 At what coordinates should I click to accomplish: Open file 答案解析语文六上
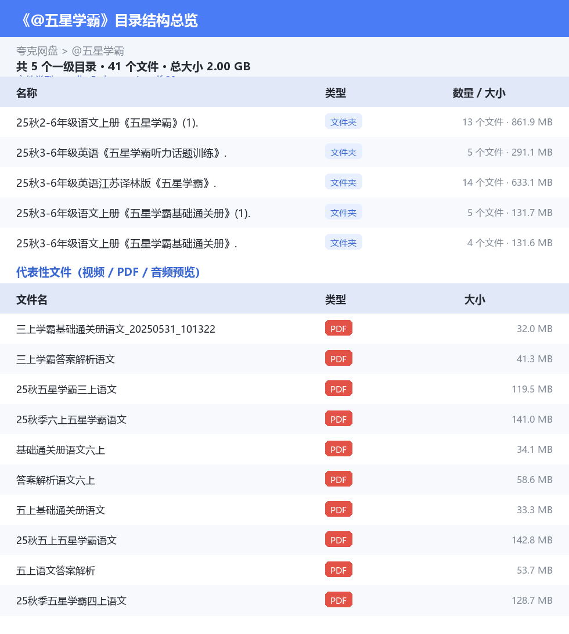coord(56,480)
